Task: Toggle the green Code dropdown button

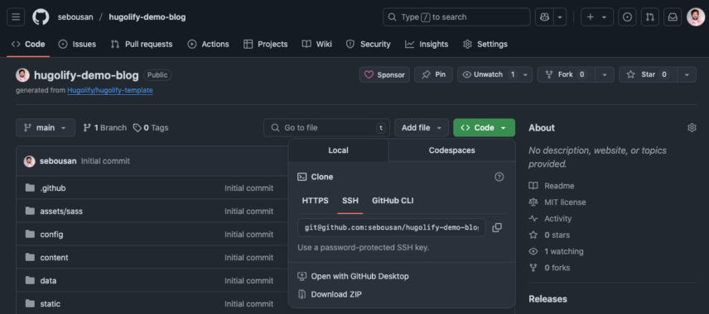Action: (x=484, y=128)
